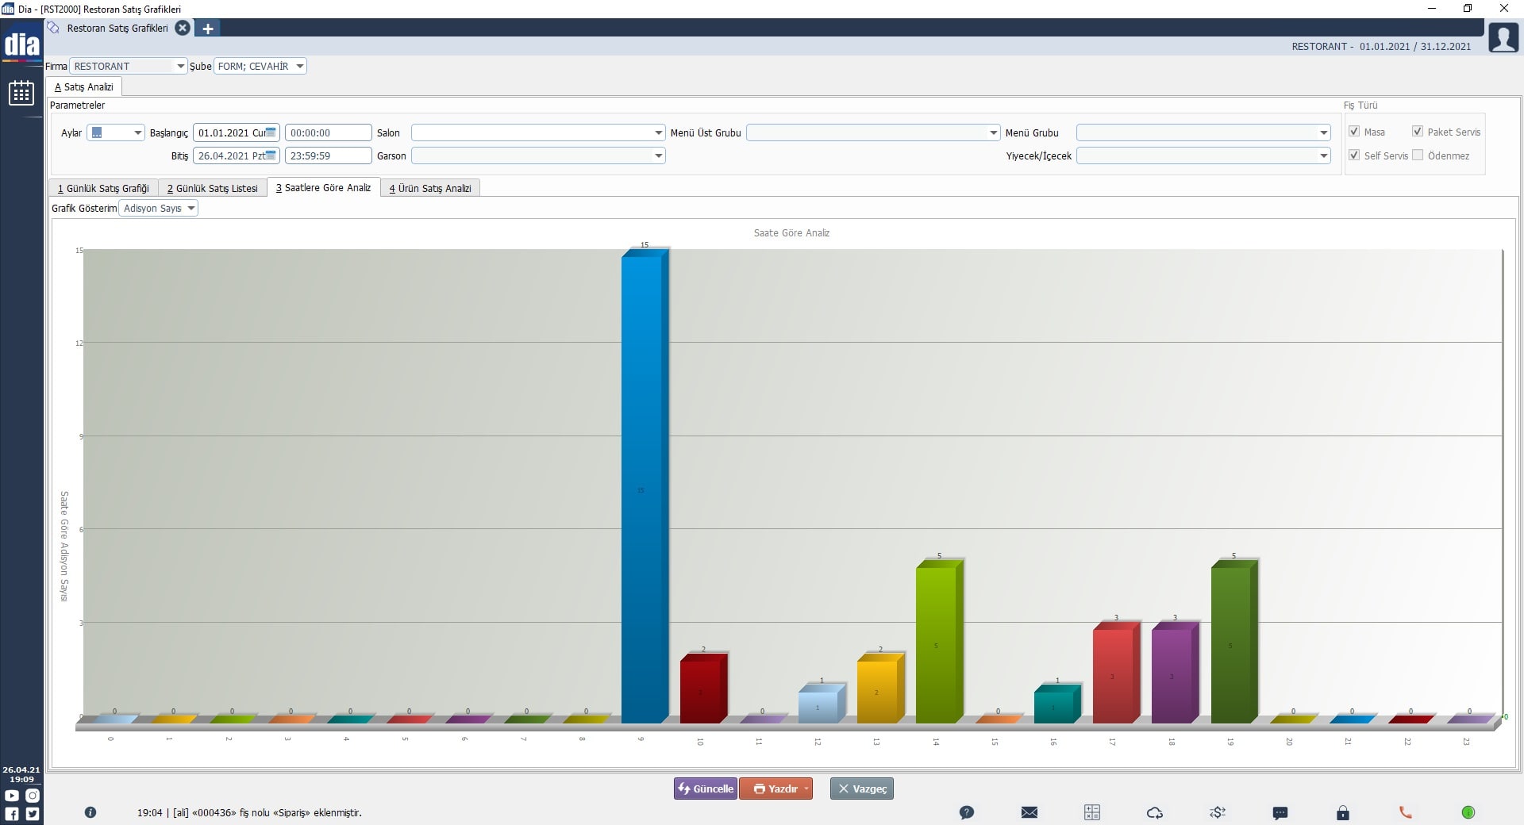The height and width of the screenshot is (825, 1524).
Task: Click the Vazgeç cancel button
Action: point(862,789)
